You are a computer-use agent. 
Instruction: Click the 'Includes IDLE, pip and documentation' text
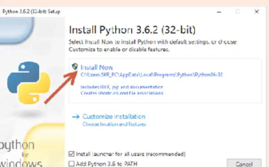pos(122,87)
